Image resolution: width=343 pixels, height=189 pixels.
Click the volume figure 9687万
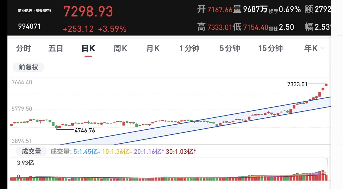click(255, 10)
